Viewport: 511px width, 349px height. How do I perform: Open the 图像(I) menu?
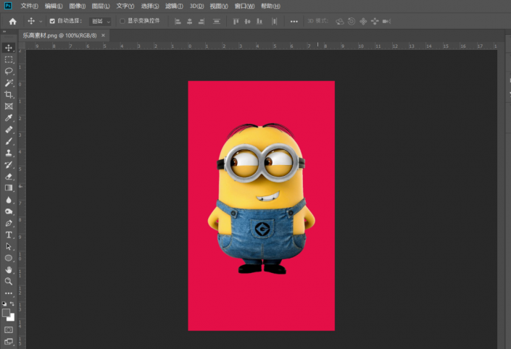click(x=78, y=6)
